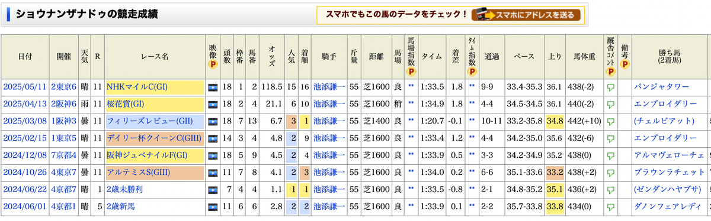Open アルテミスS(GIII) race page

click(138, 173)
